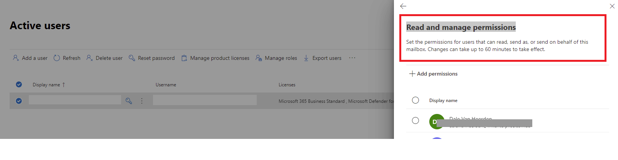This screenshot has width=618, height=160.
Task: Click the Add a user icon
Action: pyautogui.click(x=16, y=58)
